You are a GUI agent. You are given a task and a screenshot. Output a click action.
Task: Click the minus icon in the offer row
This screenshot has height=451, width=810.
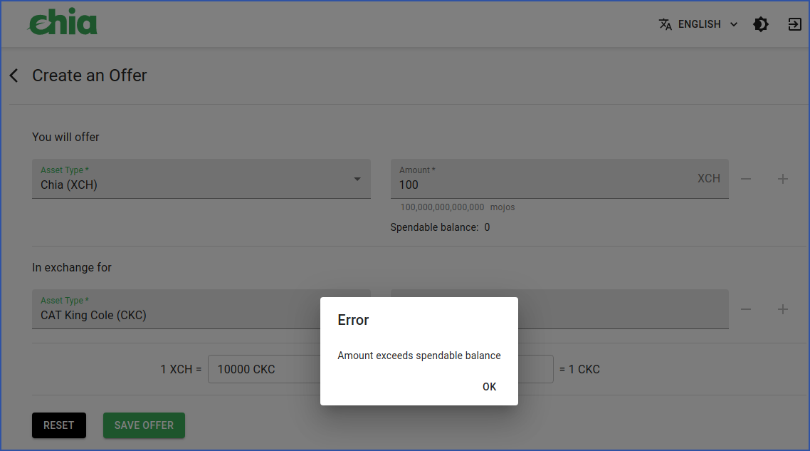[746, 179]
